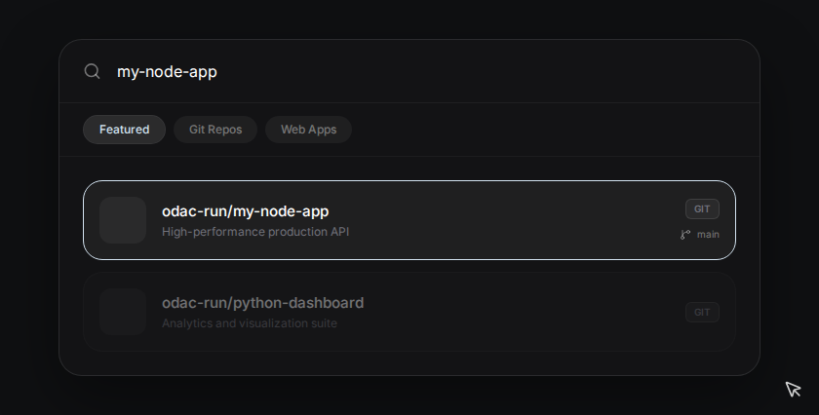Click the GIT badge on my-node-app
819x415 pixels.
(702, 208)
